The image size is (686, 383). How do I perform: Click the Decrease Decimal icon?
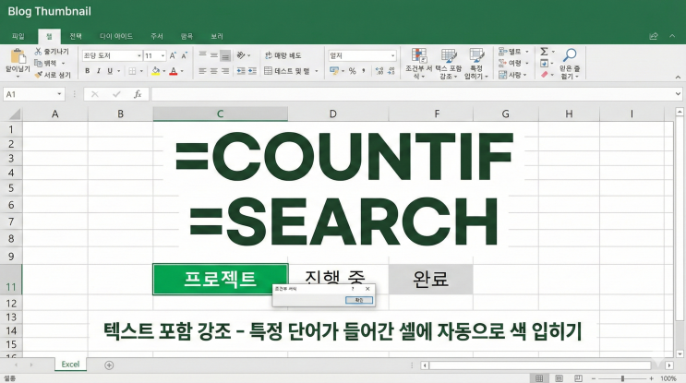[391, 71]
